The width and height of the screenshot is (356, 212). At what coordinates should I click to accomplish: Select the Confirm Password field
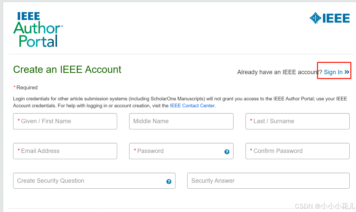click(297, 151)
